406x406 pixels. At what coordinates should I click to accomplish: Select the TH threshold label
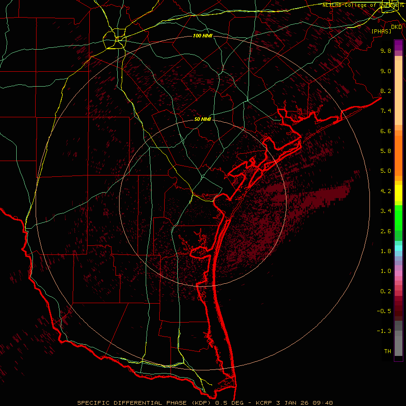point(388,351)
